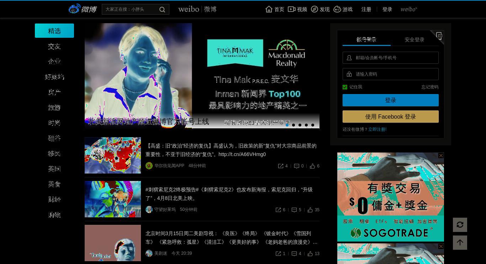The height and width of the screenshot is (264, 486).
Task: Select 房产 category in sidebar
Action: pos(54,92)
